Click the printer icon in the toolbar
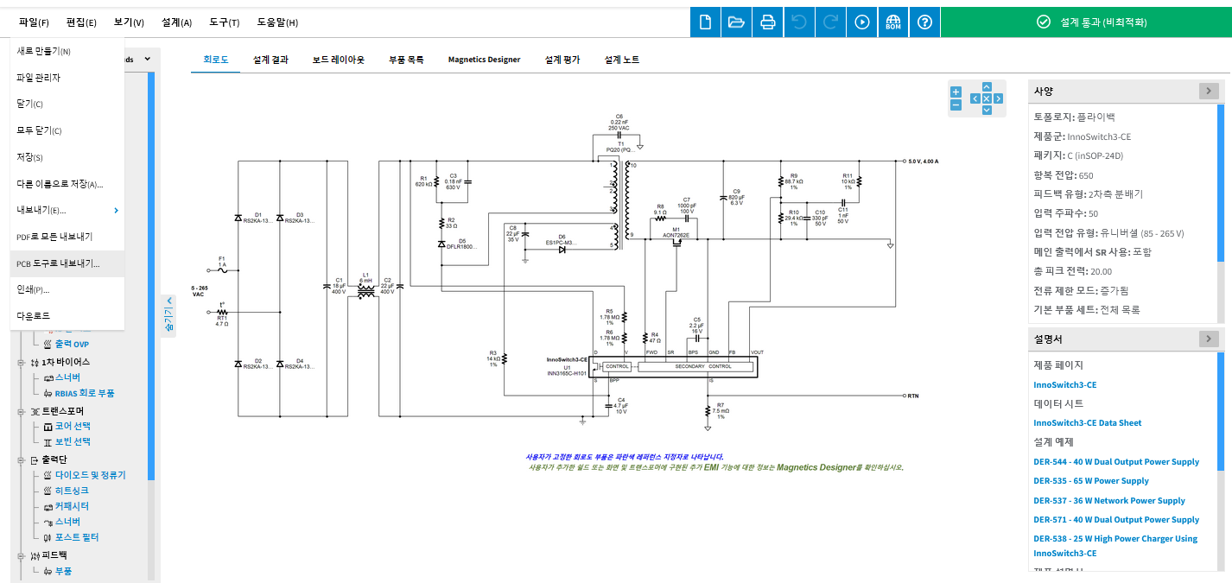The width and height of the screenshot is (1232, 583). [x=767, y=22]
